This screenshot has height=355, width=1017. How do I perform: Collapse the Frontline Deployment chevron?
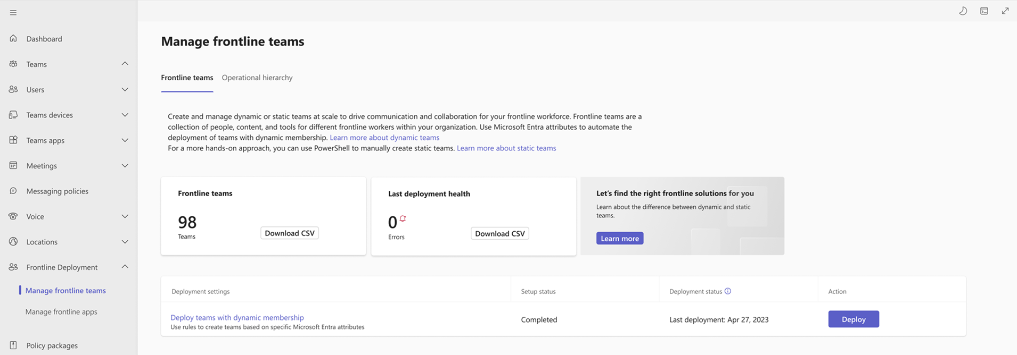coord(125,267)
